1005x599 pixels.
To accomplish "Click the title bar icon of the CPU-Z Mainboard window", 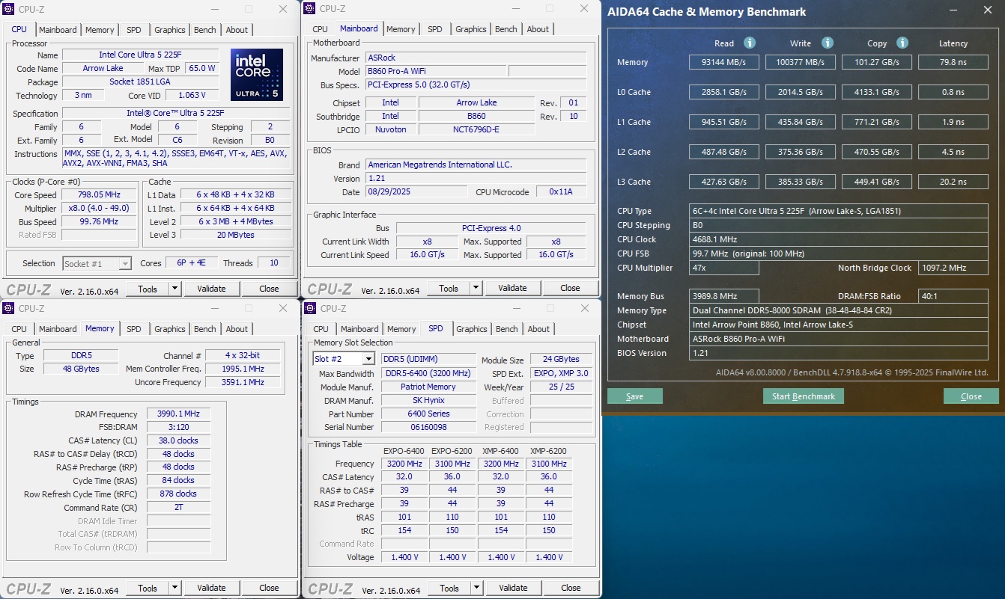I will click(x=309, y=8).
